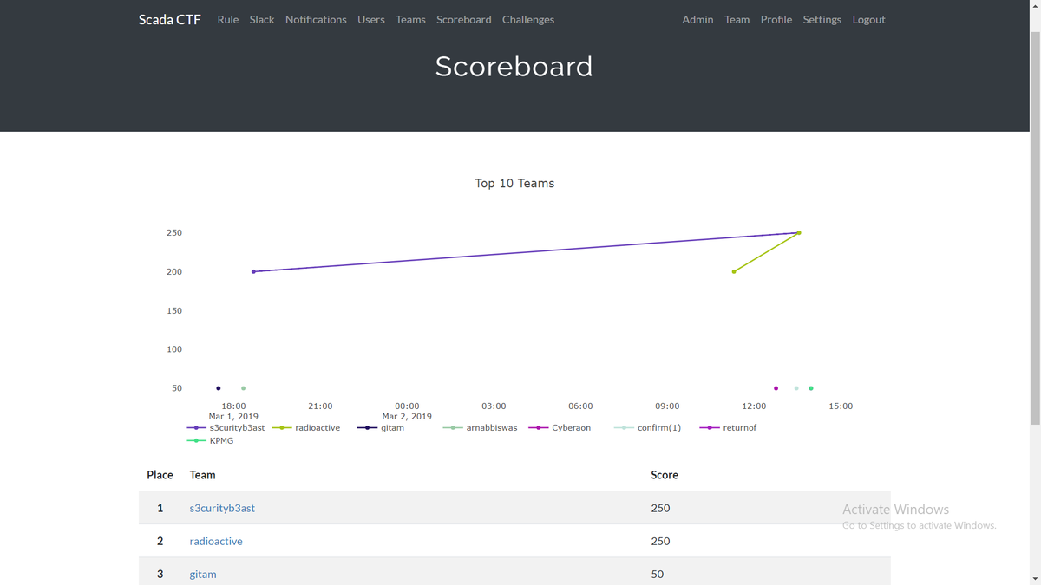Click the 'Scoreboard' page heading
1041x585 pixels.
click(x=514, y=67)
